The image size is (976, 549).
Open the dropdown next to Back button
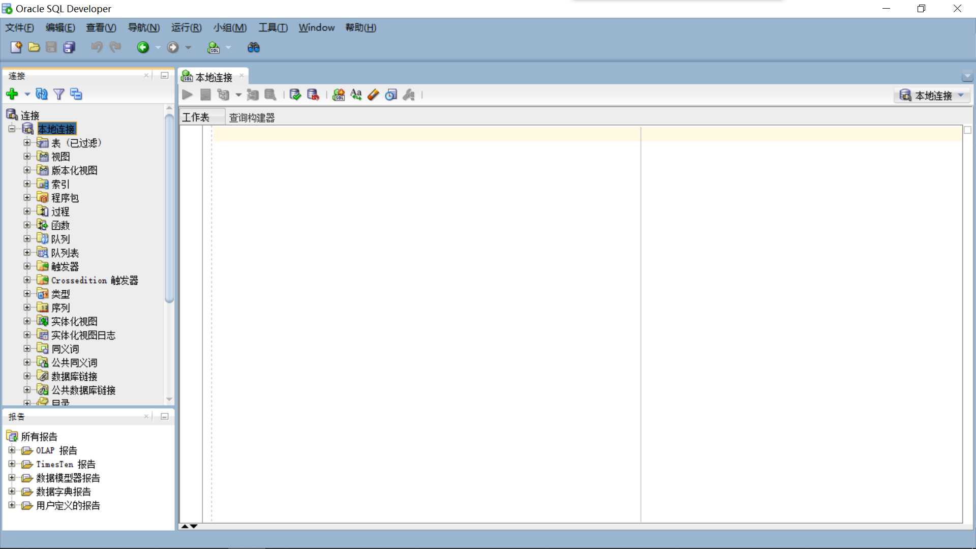click(x=158, y=47)
